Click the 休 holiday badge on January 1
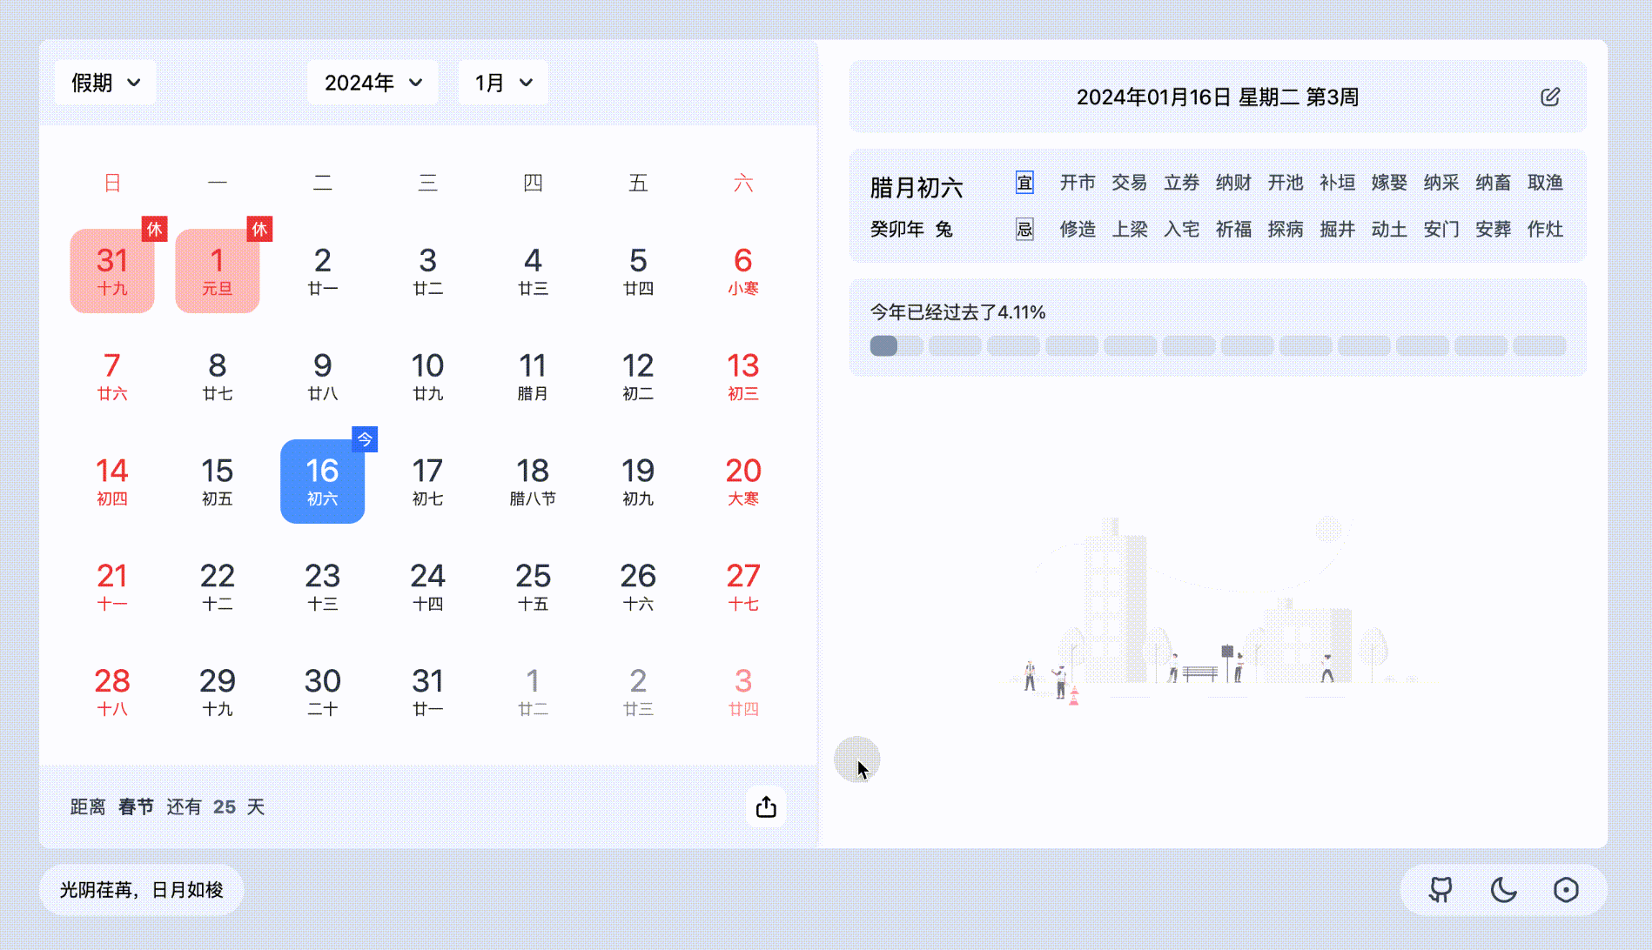This screenshot has height=950, width=1652. point(259,229)
